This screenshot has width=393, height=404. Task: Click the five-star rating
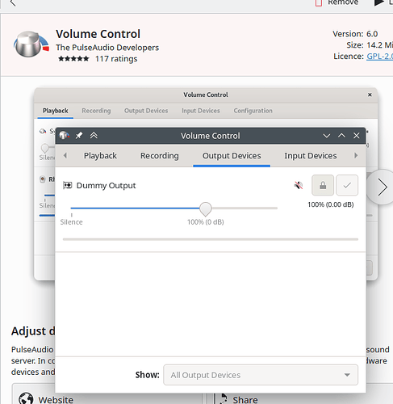pos(73,59)
